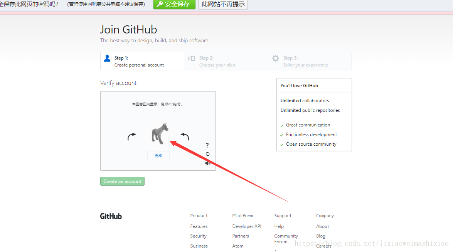This screenshot has width=453, height=251.
Task: Click checkmark next to Great communication
Action: click(282, 125)
